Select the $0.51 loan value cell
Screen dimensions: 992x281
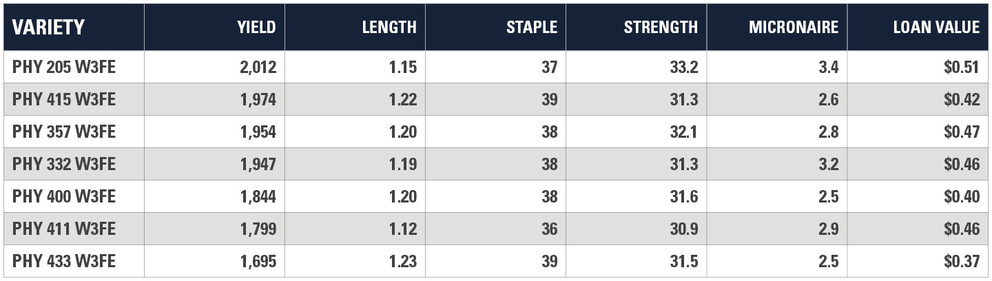962,67
